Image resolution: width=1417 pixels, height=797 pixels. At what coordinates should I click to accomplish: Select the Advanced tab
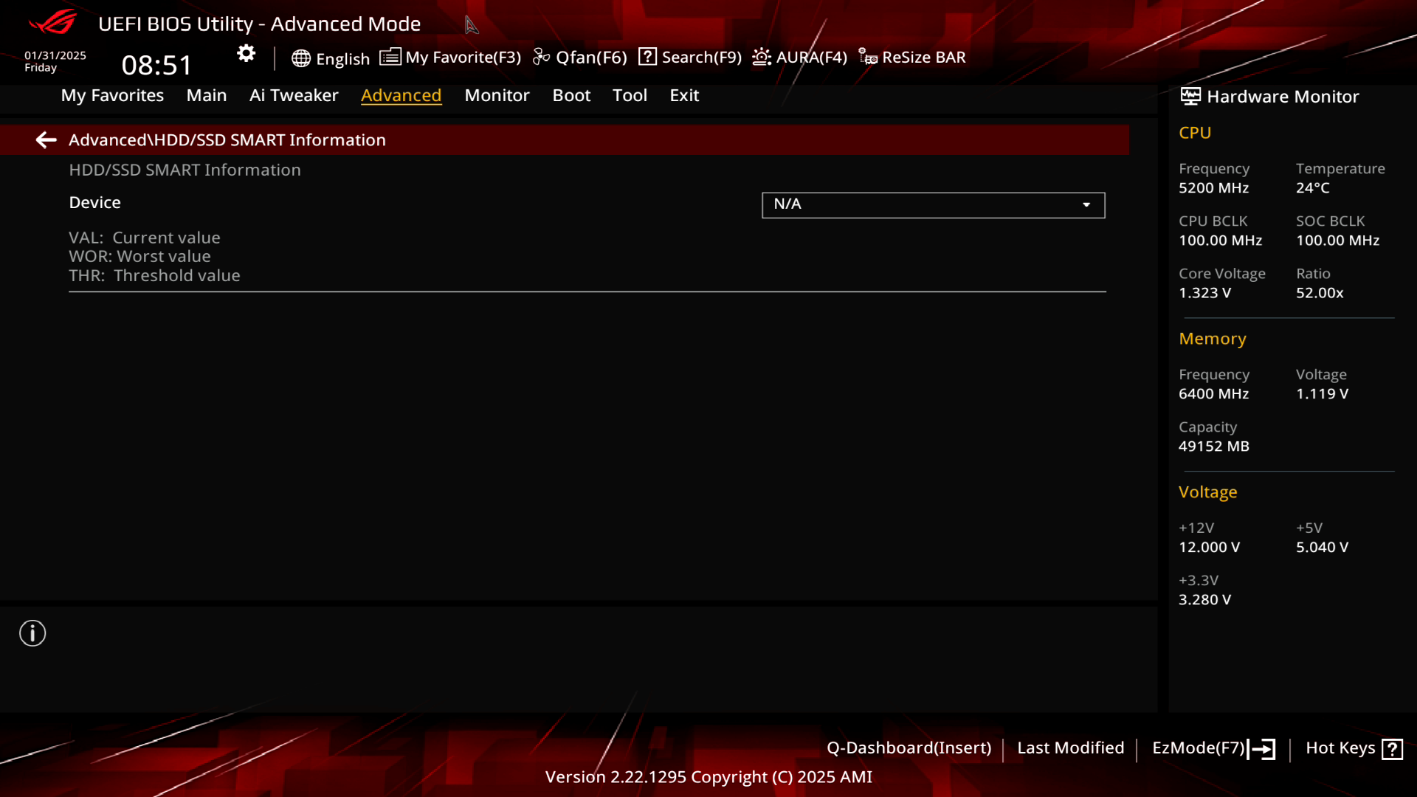tap(401, 95)
